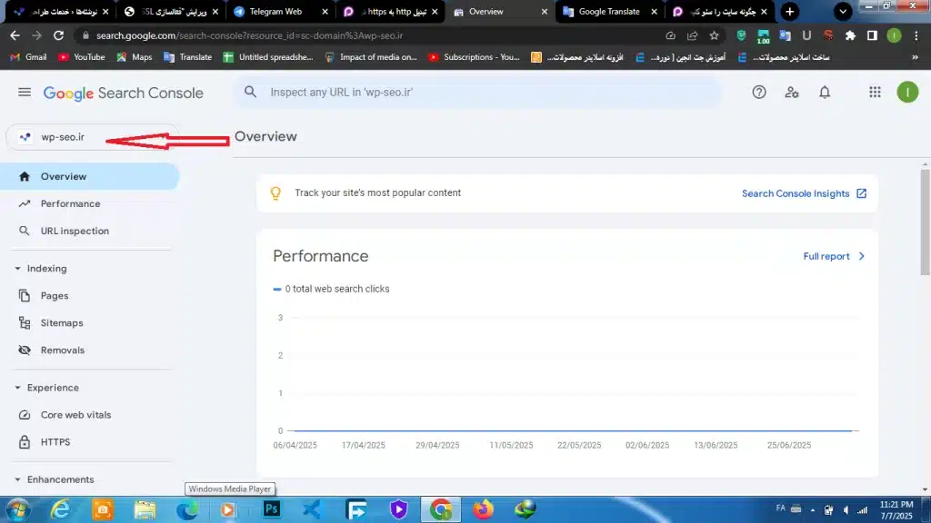Click the Help question mark icon
Screen dimensions: 931x523
pyautogui.click(x=759, y=93)
